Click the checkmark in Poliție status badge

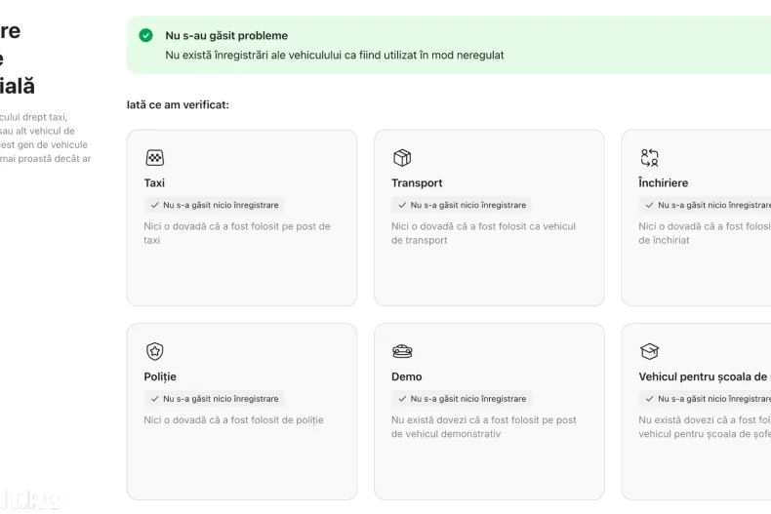[x=155, y=399]
